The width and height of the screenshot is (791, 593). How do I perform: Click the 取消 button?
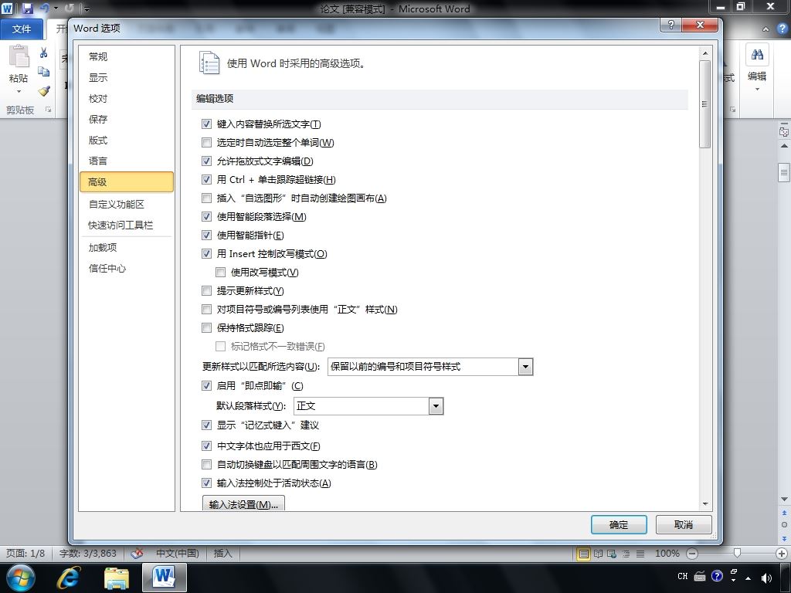click(x=684, y=525)
